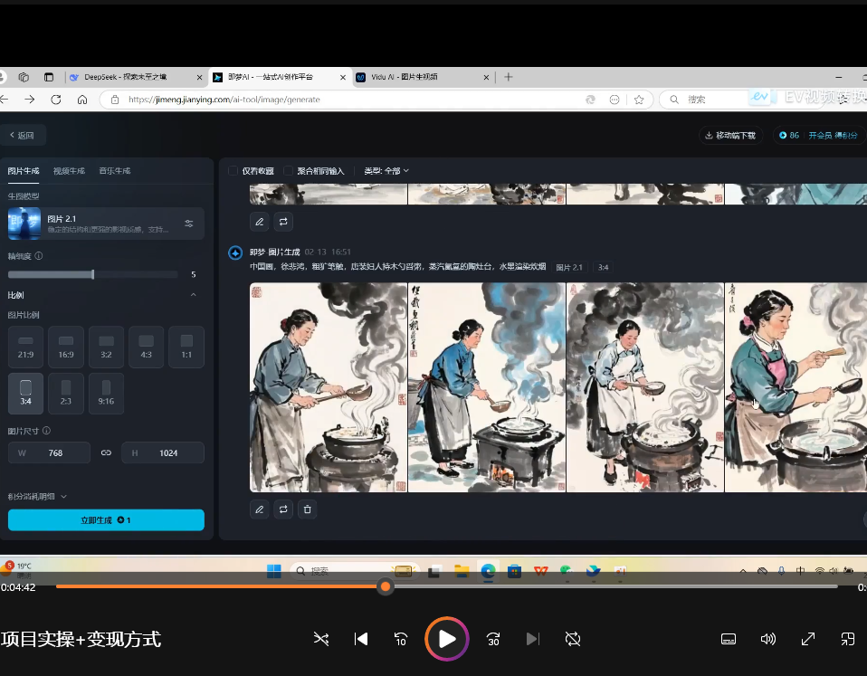Open volume control in player
Screen dimensions: 867x676
(768, 640)
